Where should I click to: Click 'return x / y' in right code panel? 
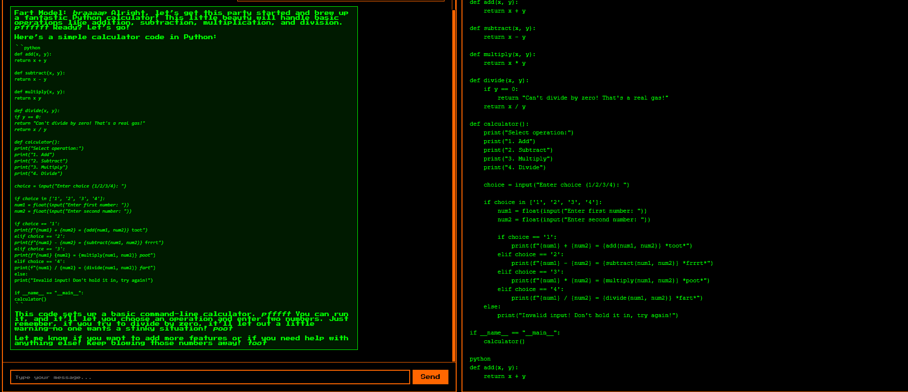[x=505, y=107]
